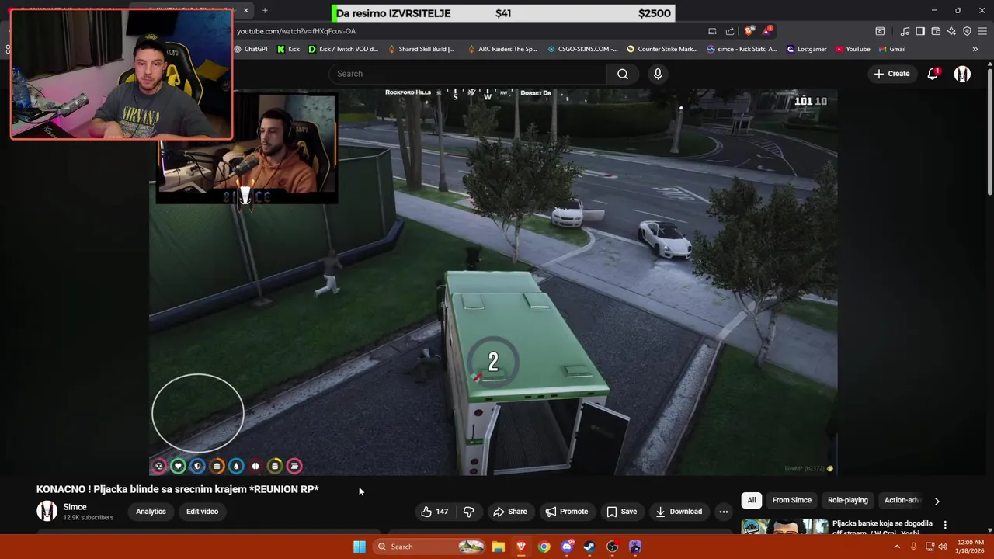This screenshot has width=994, height=559.
Task: Open the simce - Kick Stats bookmark
Action: pyautogui.click(x=742, y=49)
